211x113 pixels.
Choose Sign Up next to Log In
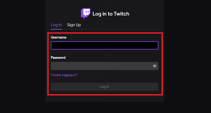pyautogui.click(x=74, y=25)
